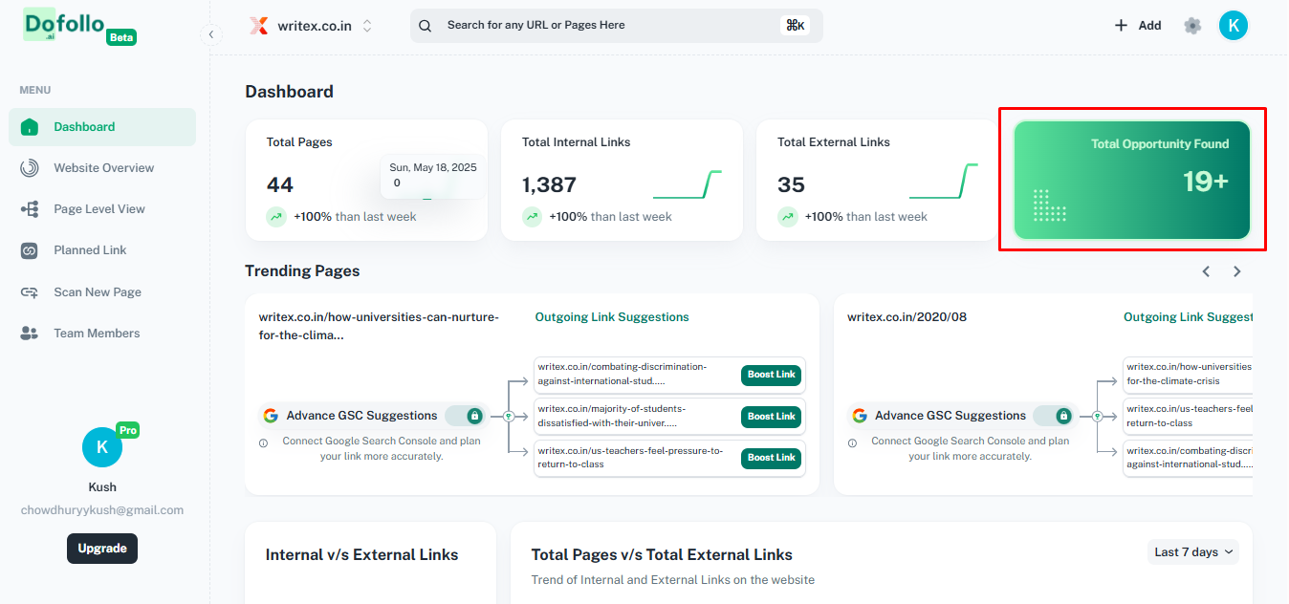Open the Total Opportunity Found card

[x=1132, y=180]
